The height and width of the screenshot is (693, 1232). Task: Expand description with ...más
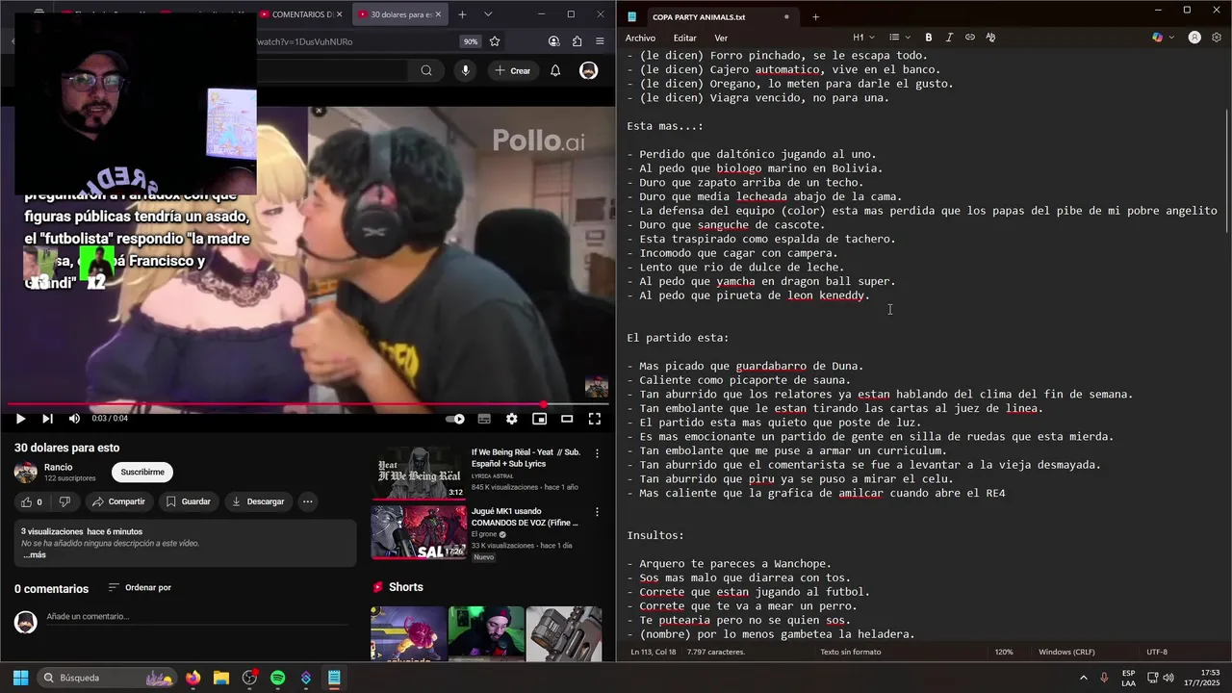click(35, 555)
